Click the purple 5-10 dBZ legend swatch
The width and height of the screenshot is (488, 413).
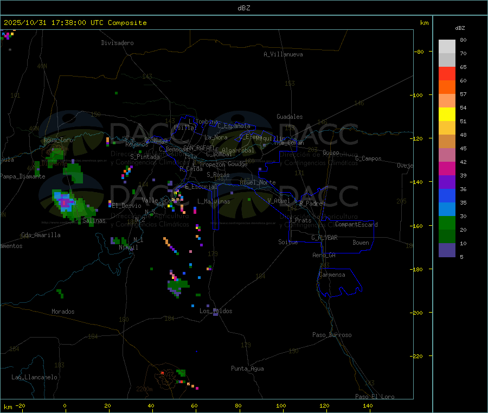click(447, 250)
